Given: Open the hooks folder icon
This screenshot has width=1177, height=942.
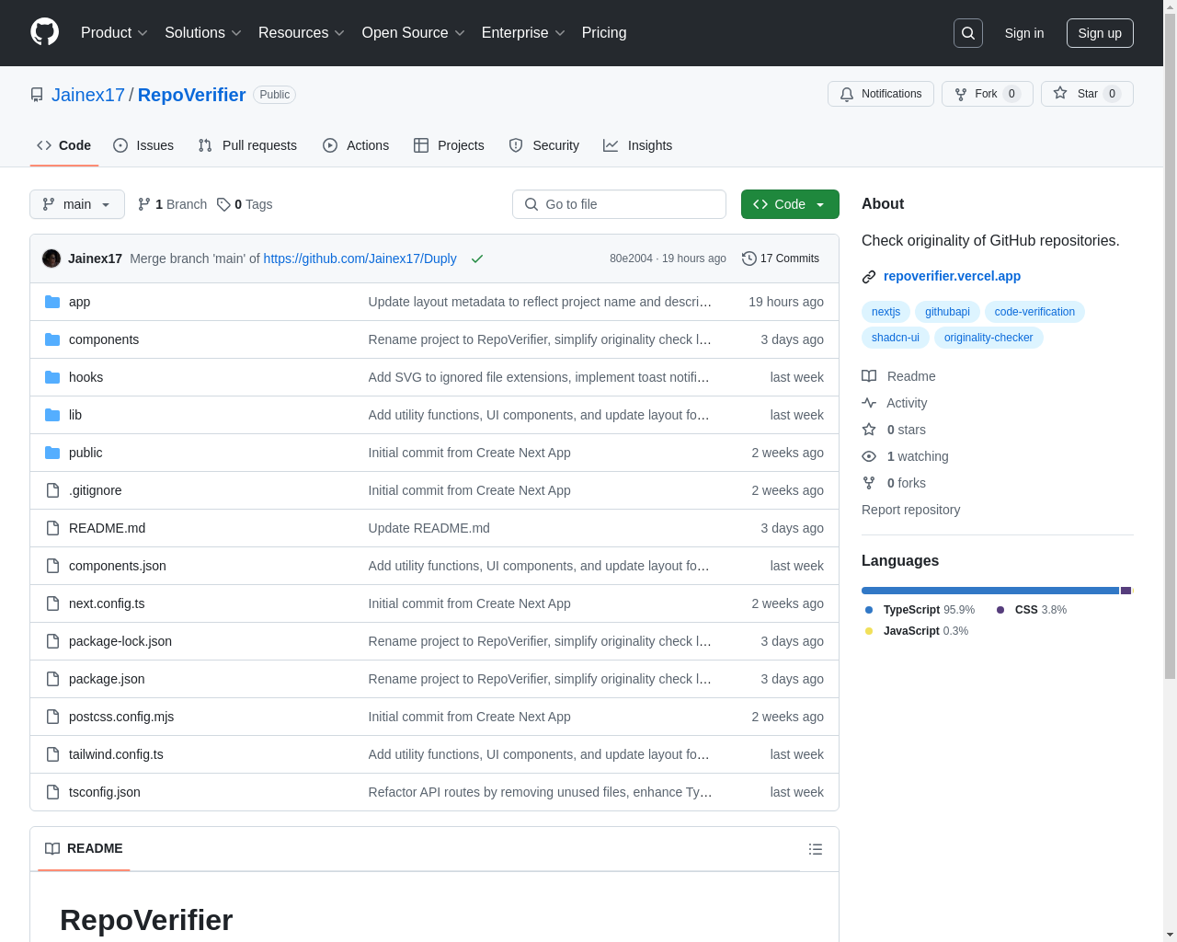Looking at the screenshot, I should click(52, 377).
